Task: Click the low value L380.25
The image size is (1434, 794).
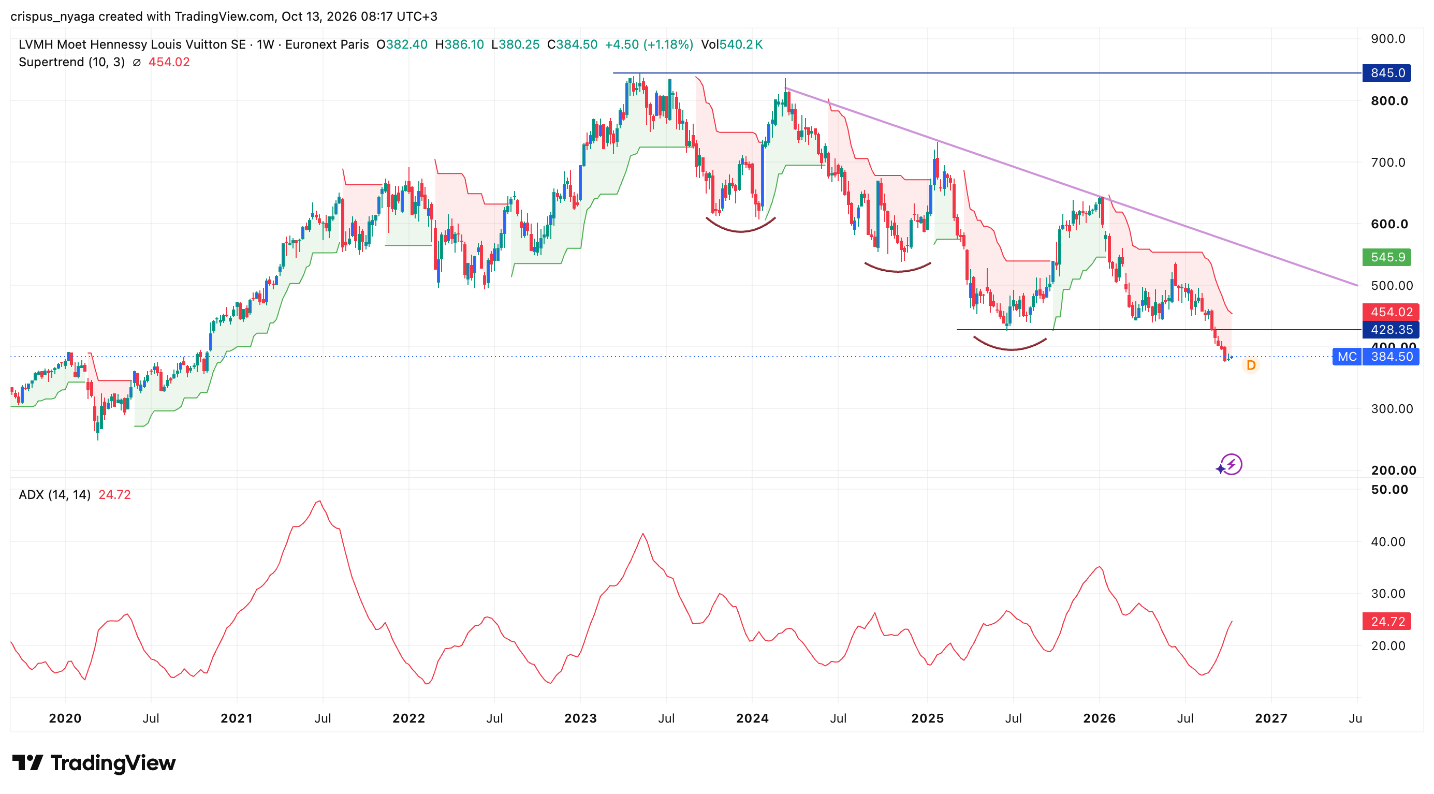Action: coord(516,45)
